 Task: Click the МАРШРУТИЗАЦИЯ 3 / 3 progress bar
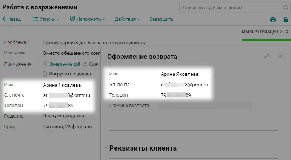click(266, 40)
